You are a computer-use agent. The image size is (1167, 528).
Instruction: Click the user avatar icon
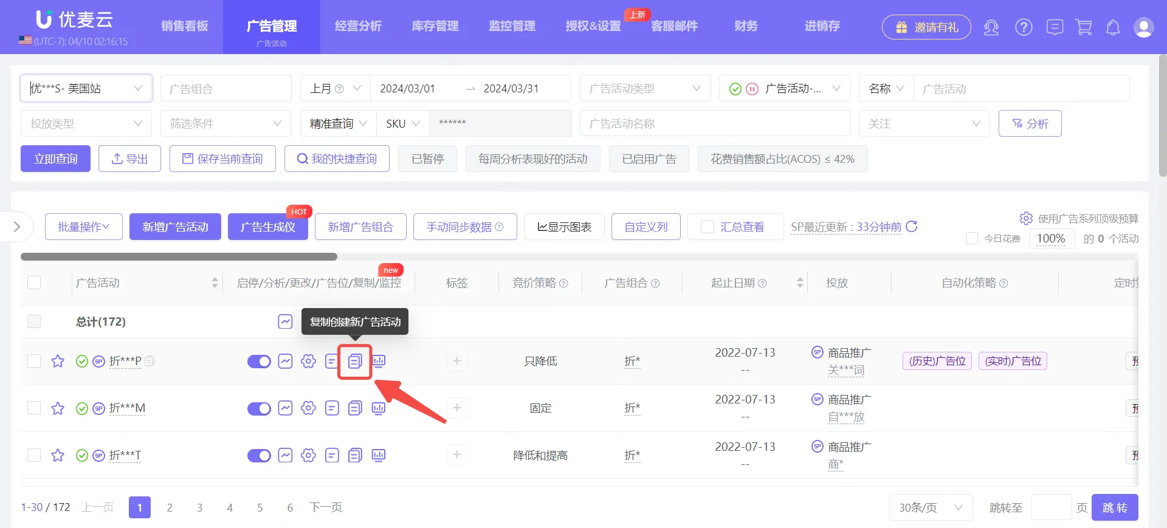(1144, 27)
